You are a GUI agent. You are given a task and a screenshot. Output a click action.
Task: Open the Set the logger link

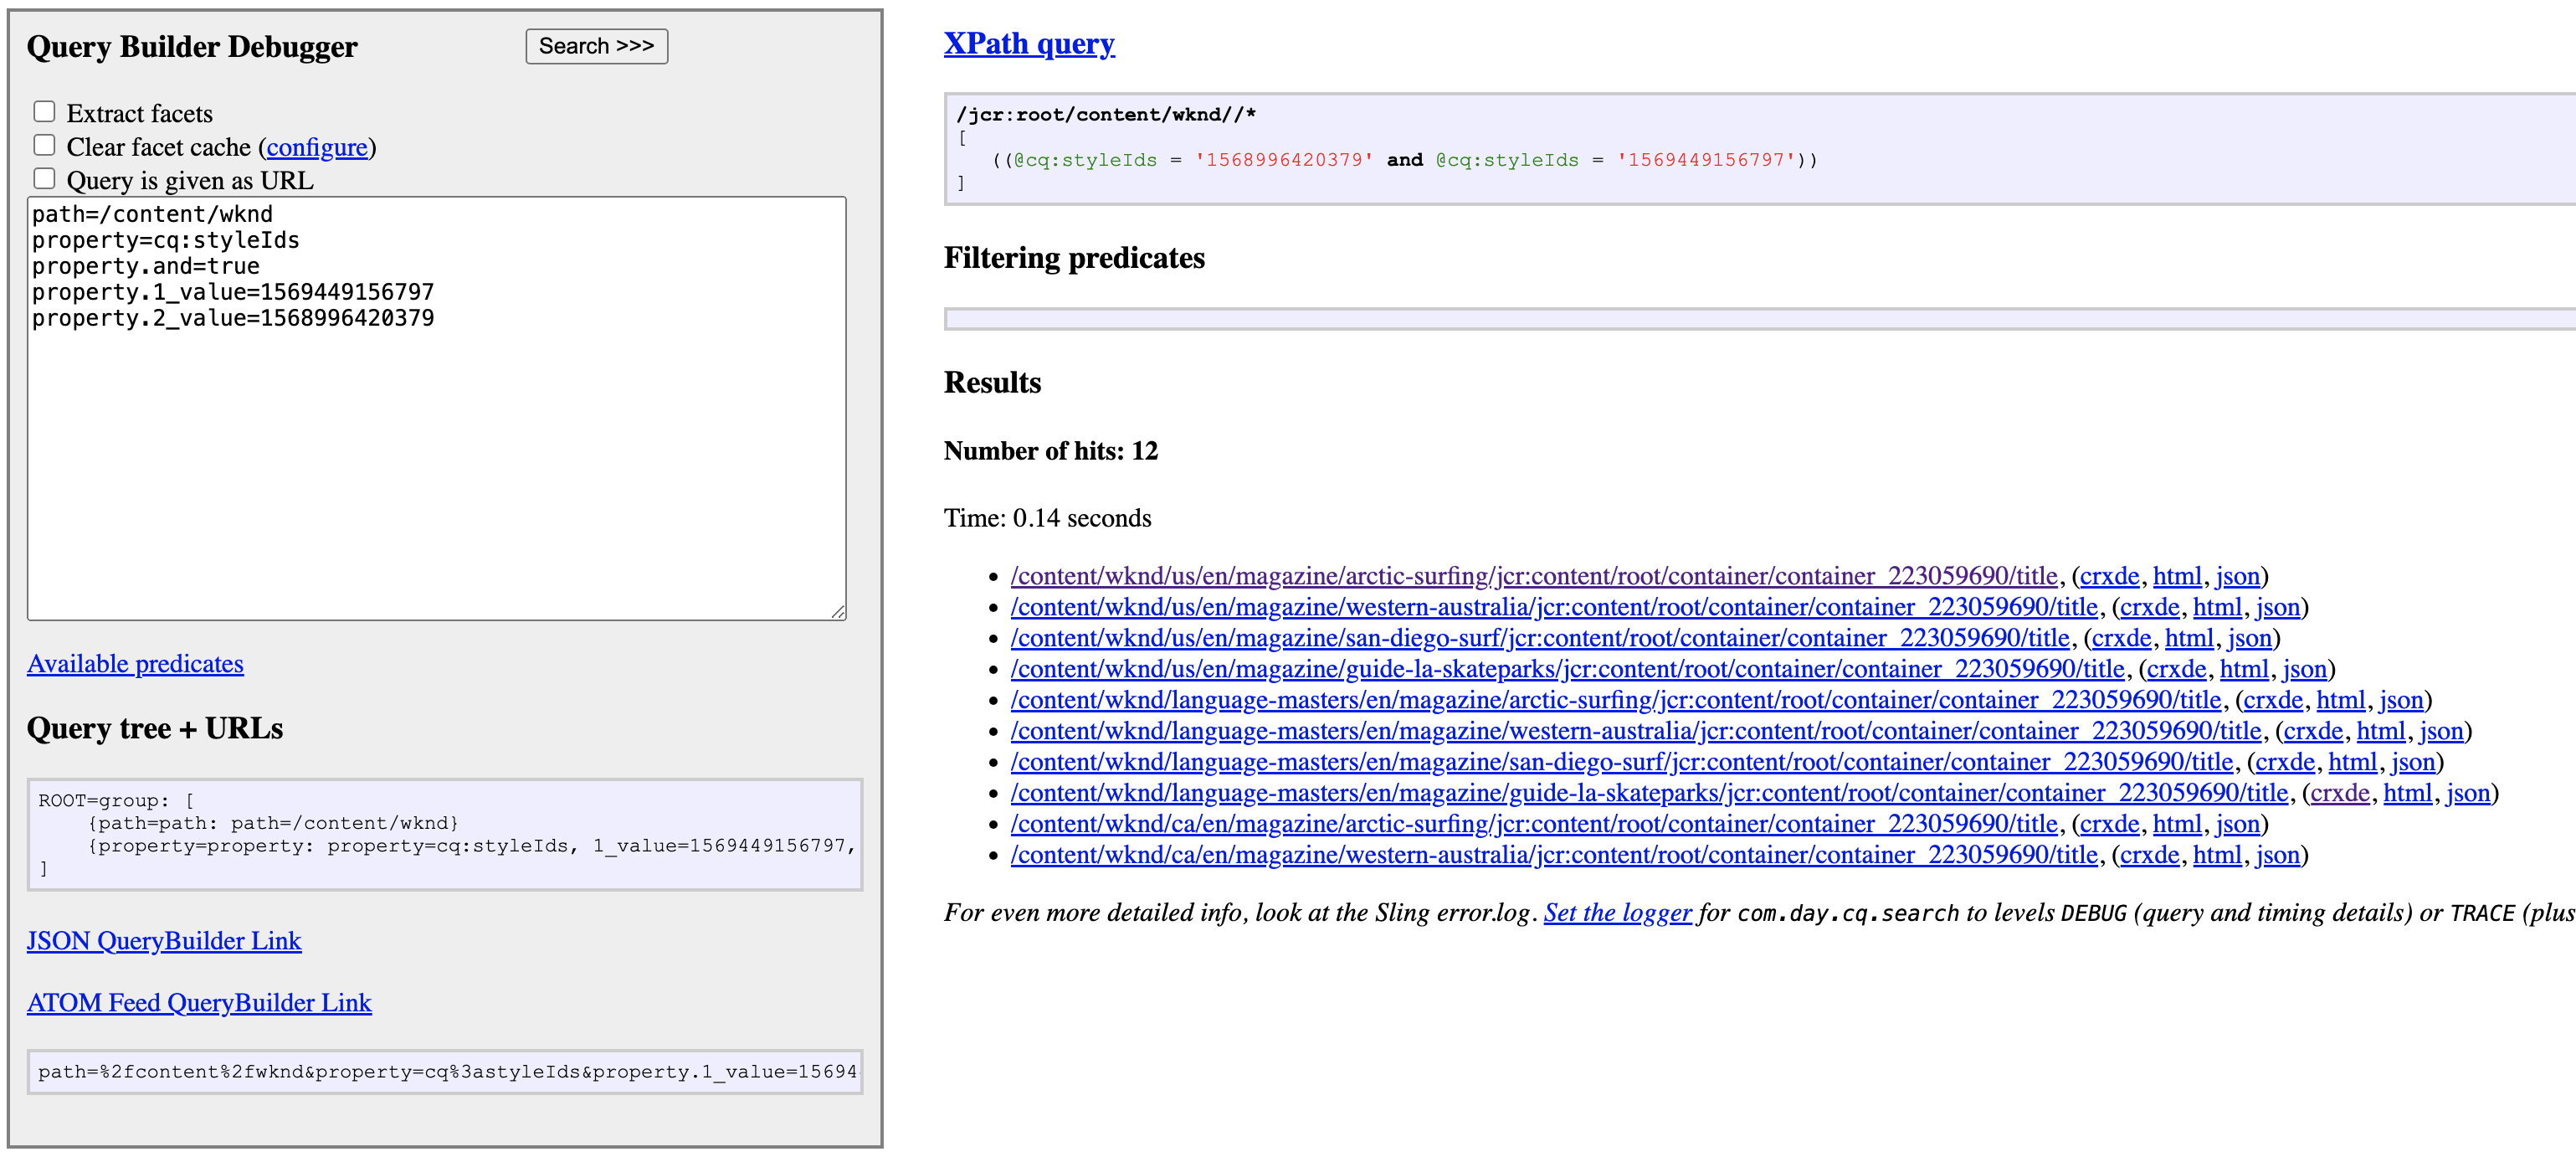1617,911
